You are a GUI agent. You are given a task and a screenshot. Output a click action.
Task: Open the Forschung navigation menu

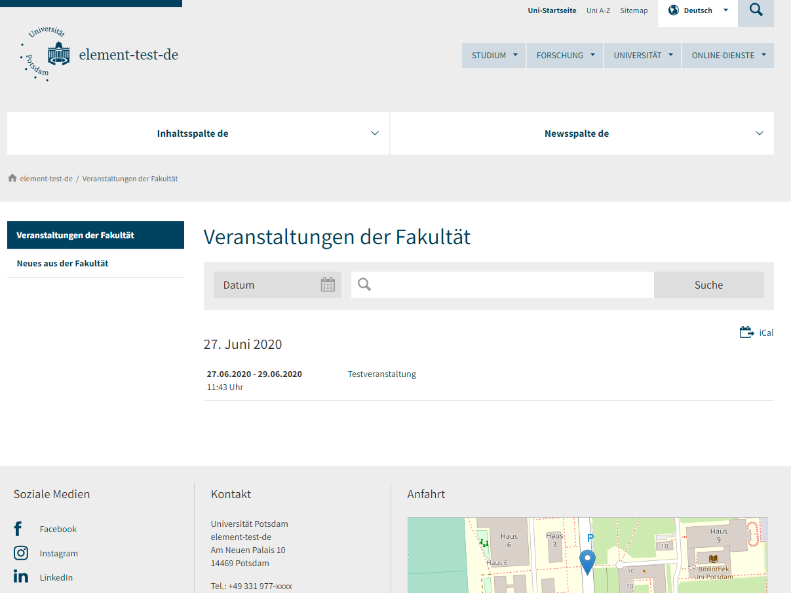(x=565, y=56)
